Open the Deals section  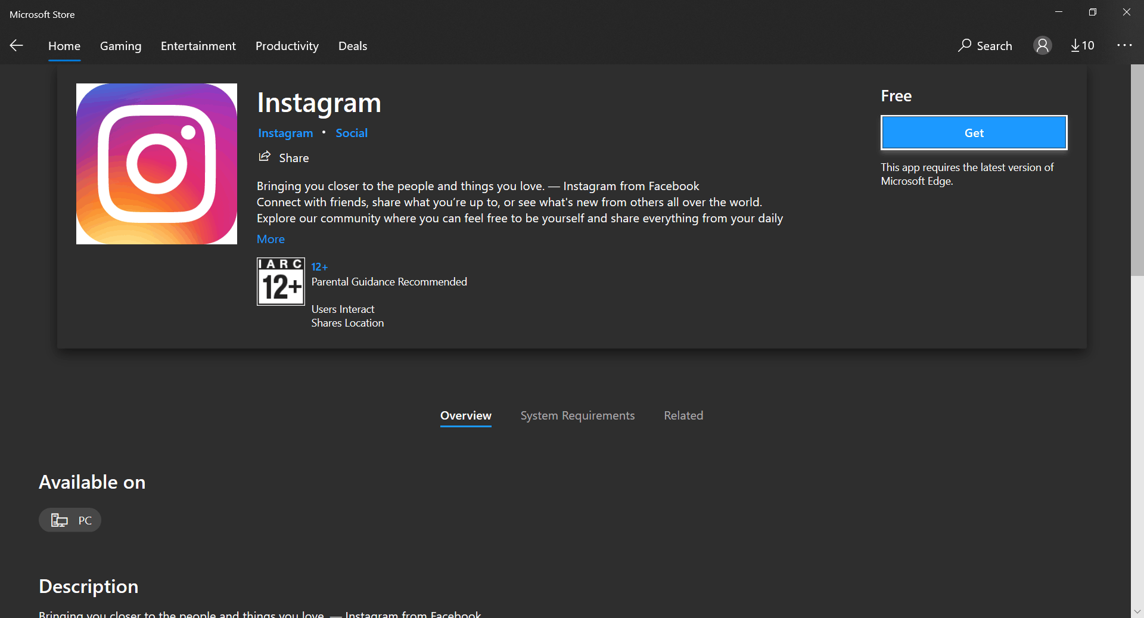pos(353,46)
